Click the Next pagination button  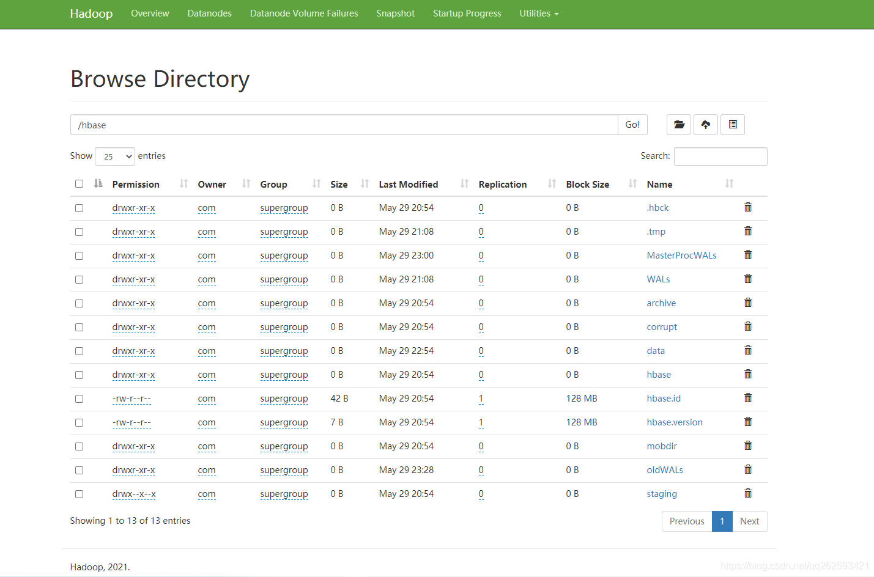pos(750,521)
